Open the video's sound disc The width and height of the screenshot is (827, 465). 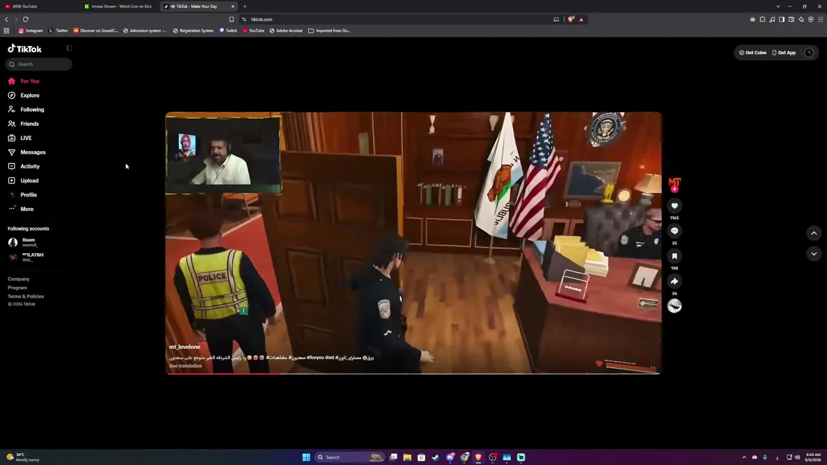click(x=675, y=307)
